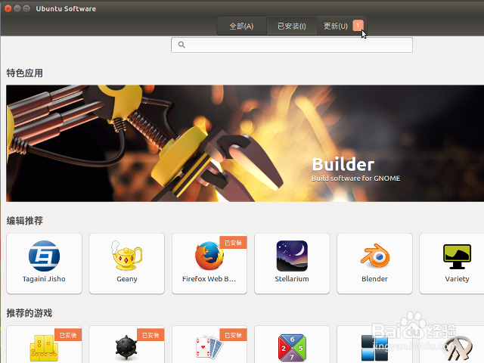Click 已安装 badge on cards game
The height and width of the screenshot is (363, 484).
(x=233, y=335)
